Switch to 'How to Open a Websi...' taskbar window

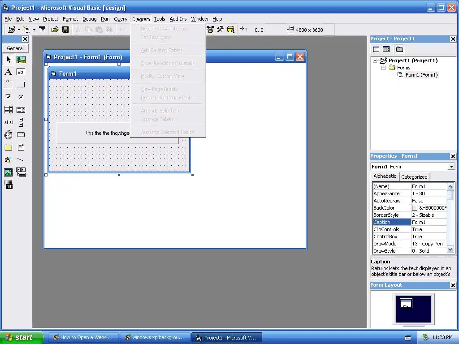(x=83, y=338)
